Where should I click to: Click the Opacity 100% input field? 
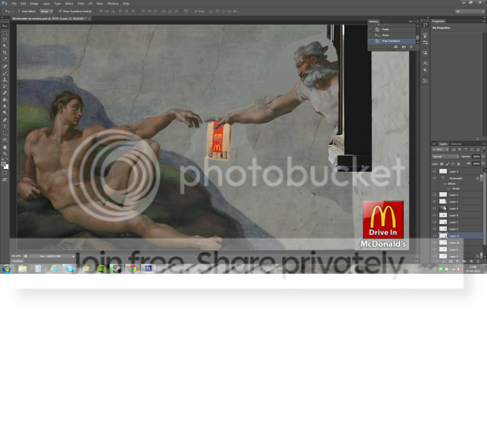[477, 157]
